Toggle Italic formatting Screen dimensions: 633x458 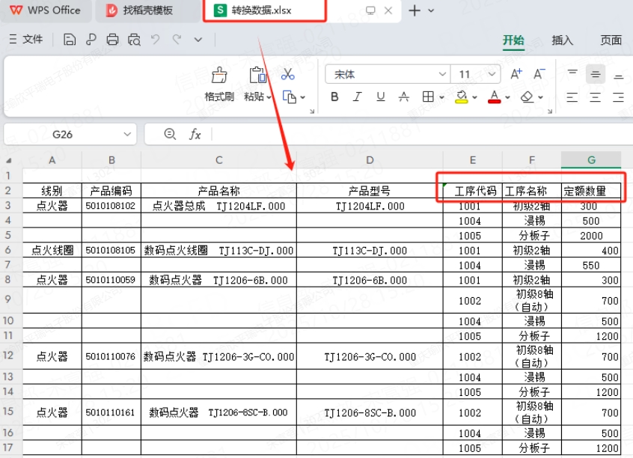coord(357,97)
